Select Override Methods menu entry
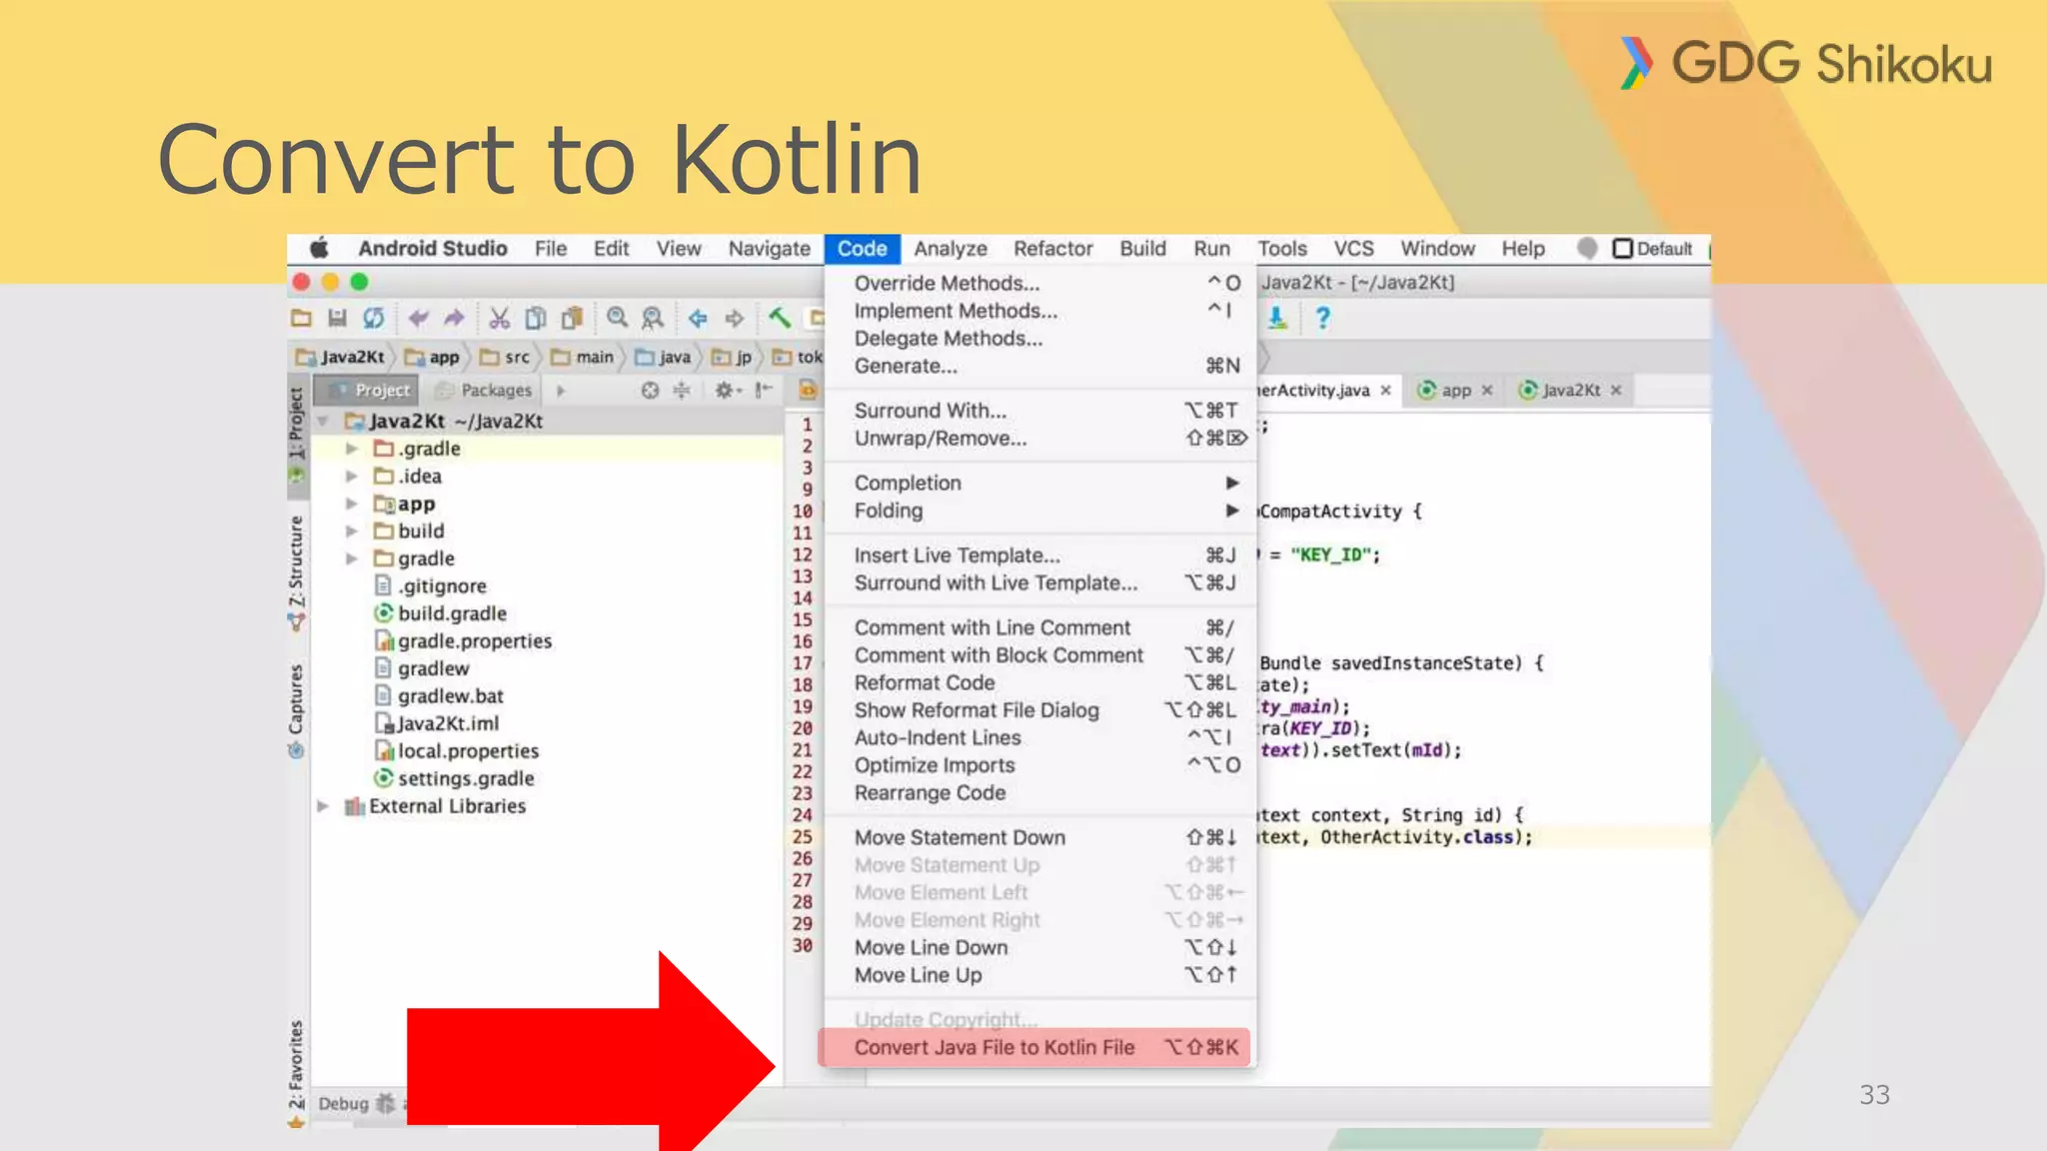2047x1151 pixels. tap(1040, 284)
